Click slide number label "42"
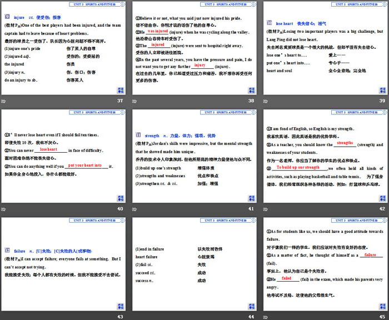389x320 pixels. (382, 209)
